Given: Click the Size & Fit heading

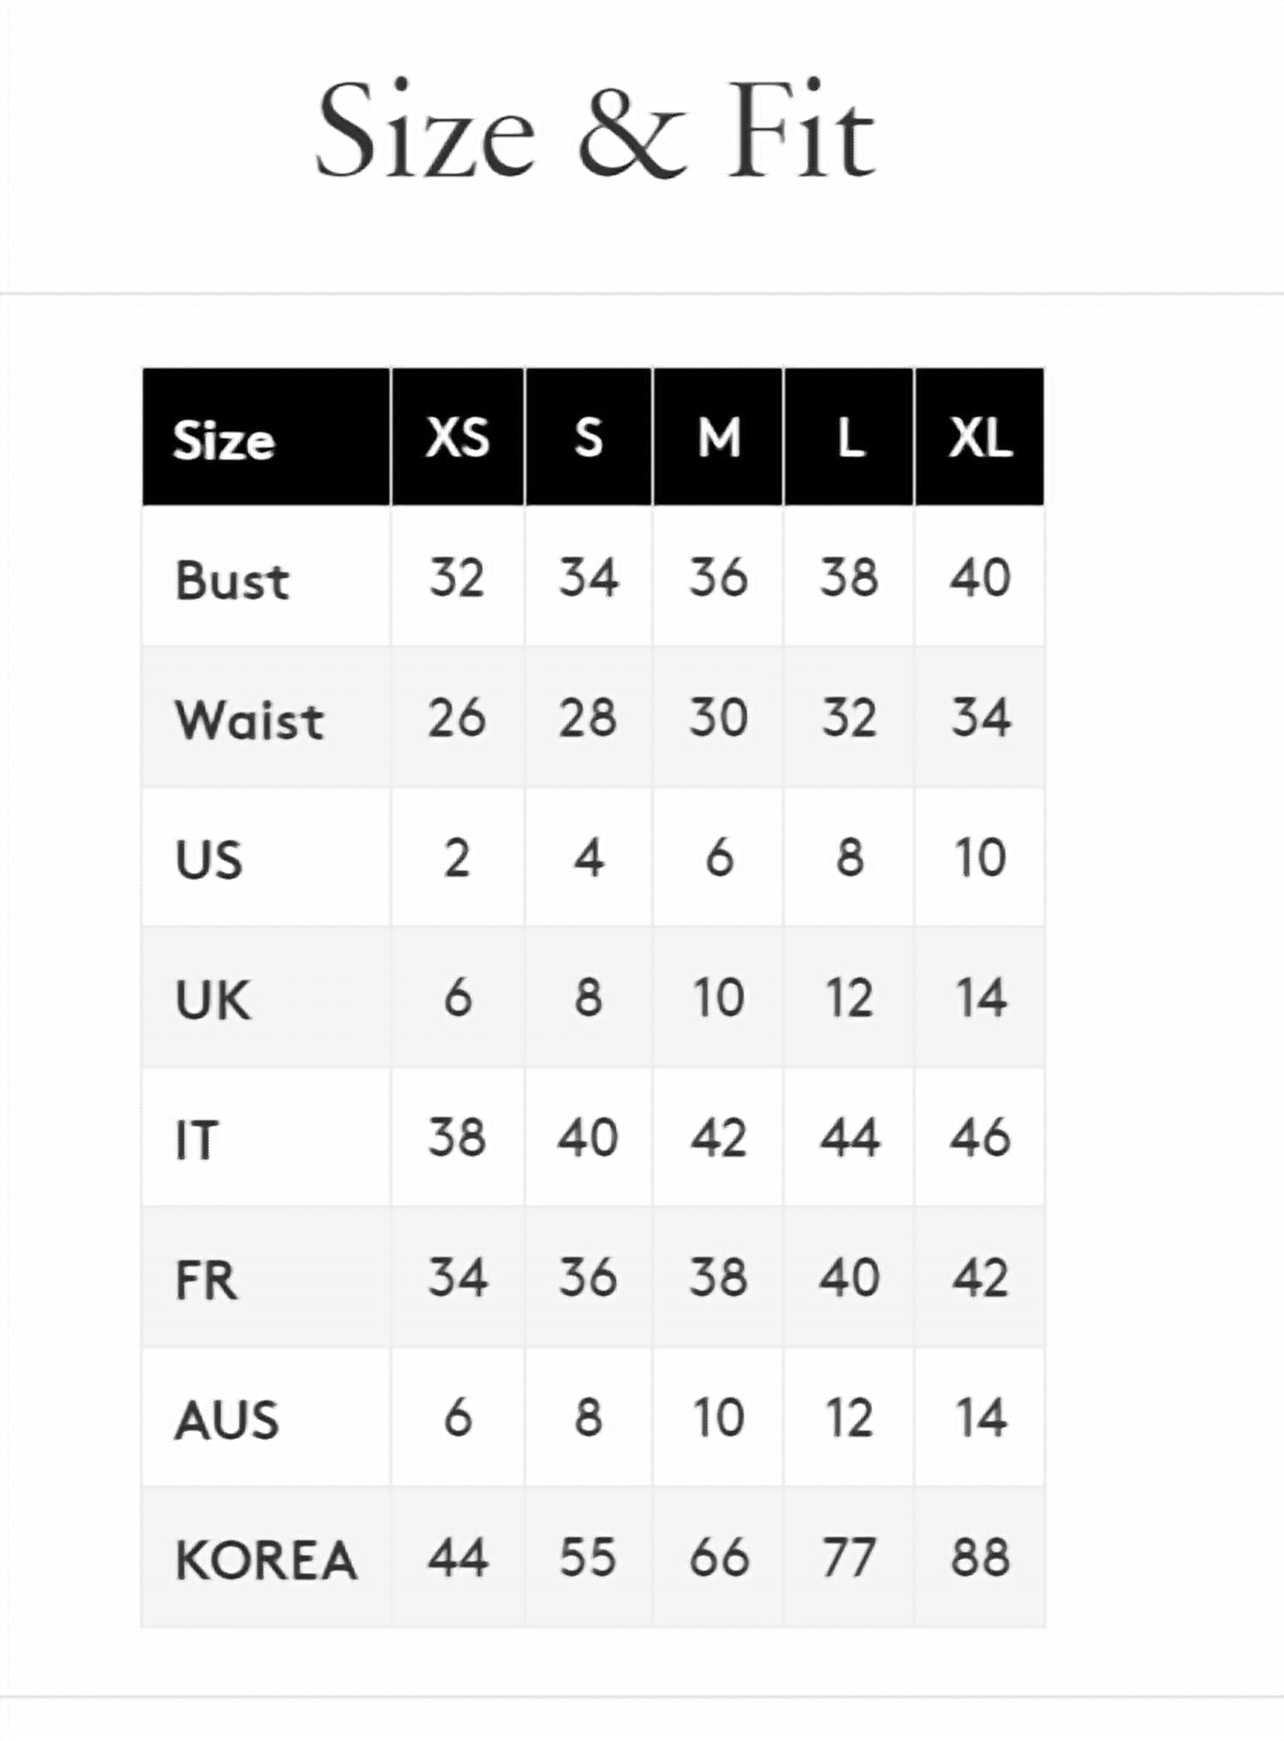Looking at the screenshot, I should 596,131.
